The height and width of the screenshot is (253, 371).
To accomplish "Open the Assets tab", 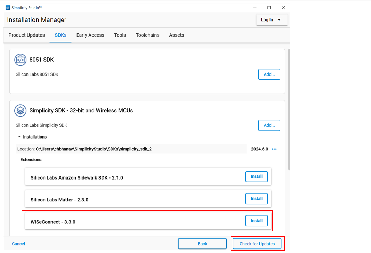I will pos(176,35).
